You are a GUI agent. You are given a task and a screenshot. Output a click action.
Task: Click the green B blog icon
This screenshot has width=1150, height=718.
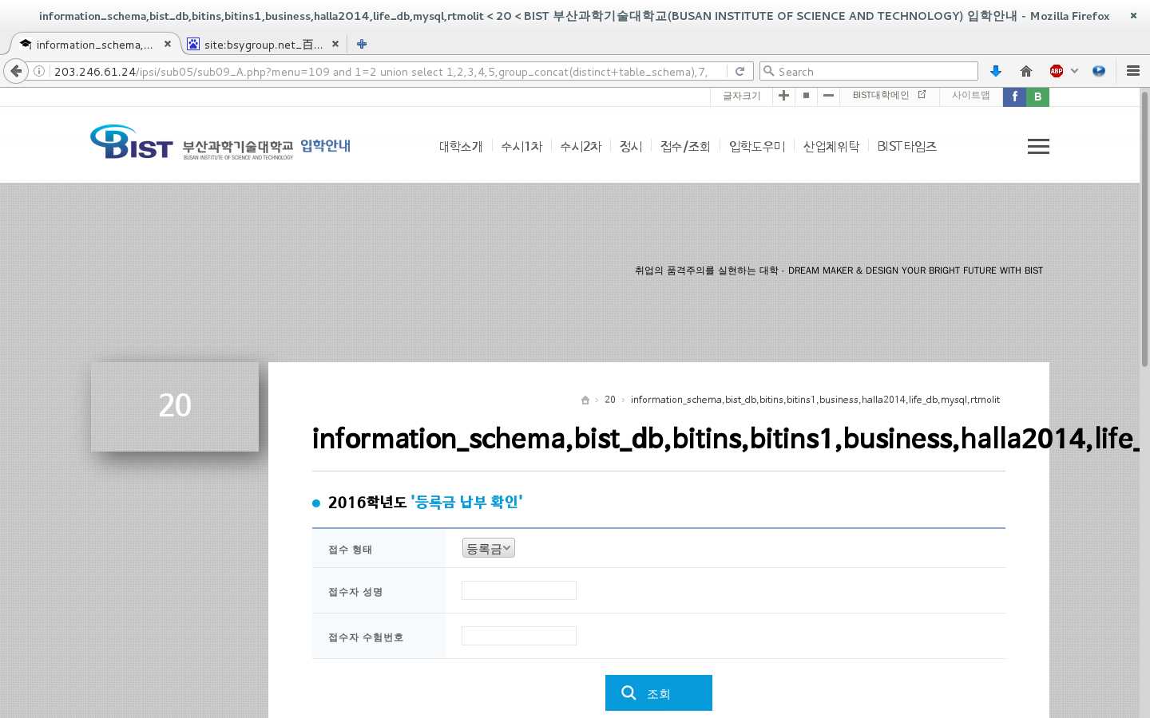(x=1037, y=97)
